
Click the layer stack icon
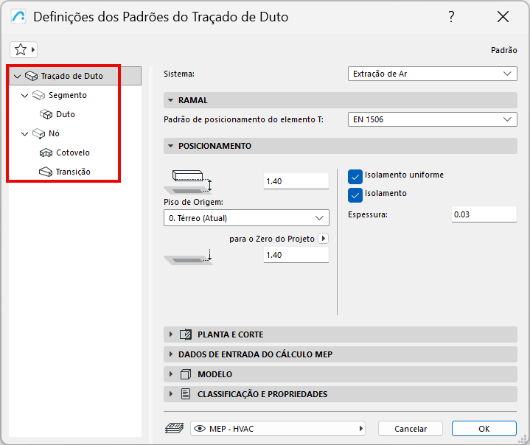[x=175, y=429]
